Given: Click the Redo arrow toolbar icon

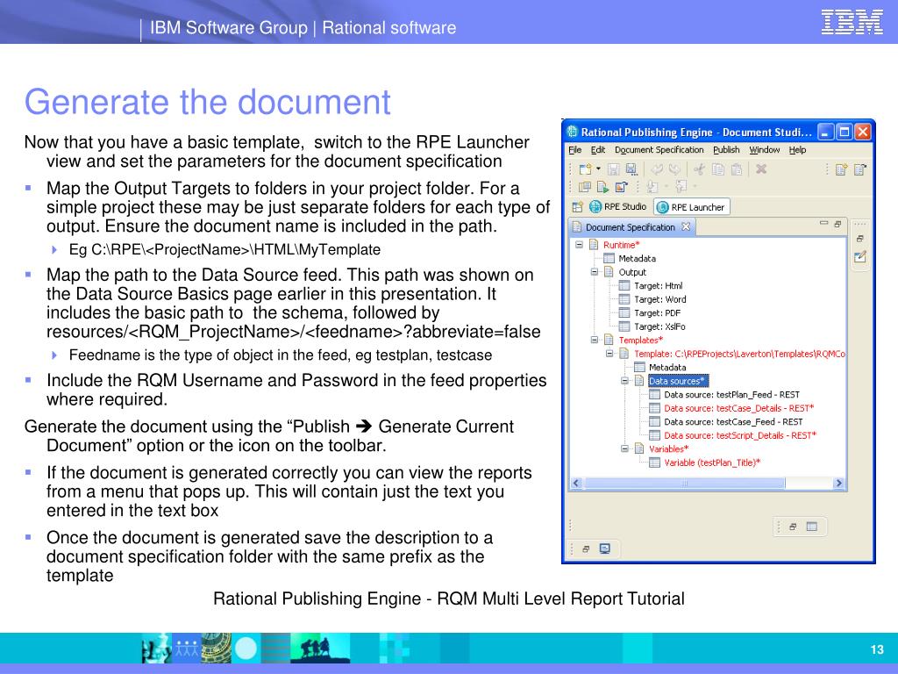Looking at the screenshot, I should 674,169.
